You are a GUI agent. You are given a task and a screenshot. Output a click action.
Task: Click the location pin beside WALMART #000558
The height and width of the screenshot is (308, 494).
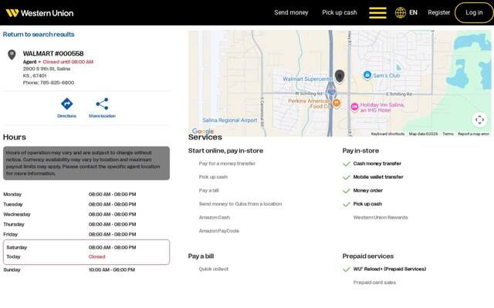coord(12,55)
